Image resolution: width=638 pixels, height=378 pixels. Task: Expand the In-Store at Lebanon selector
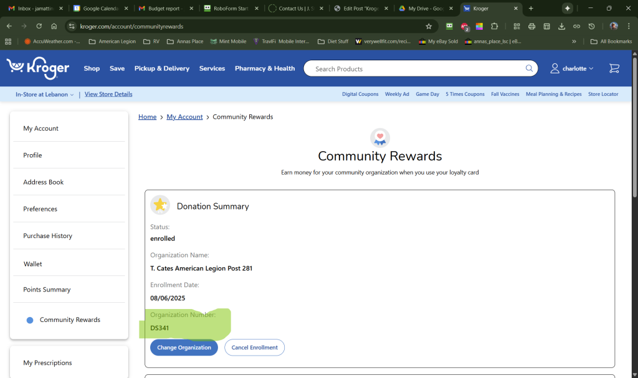coord(44,94)
